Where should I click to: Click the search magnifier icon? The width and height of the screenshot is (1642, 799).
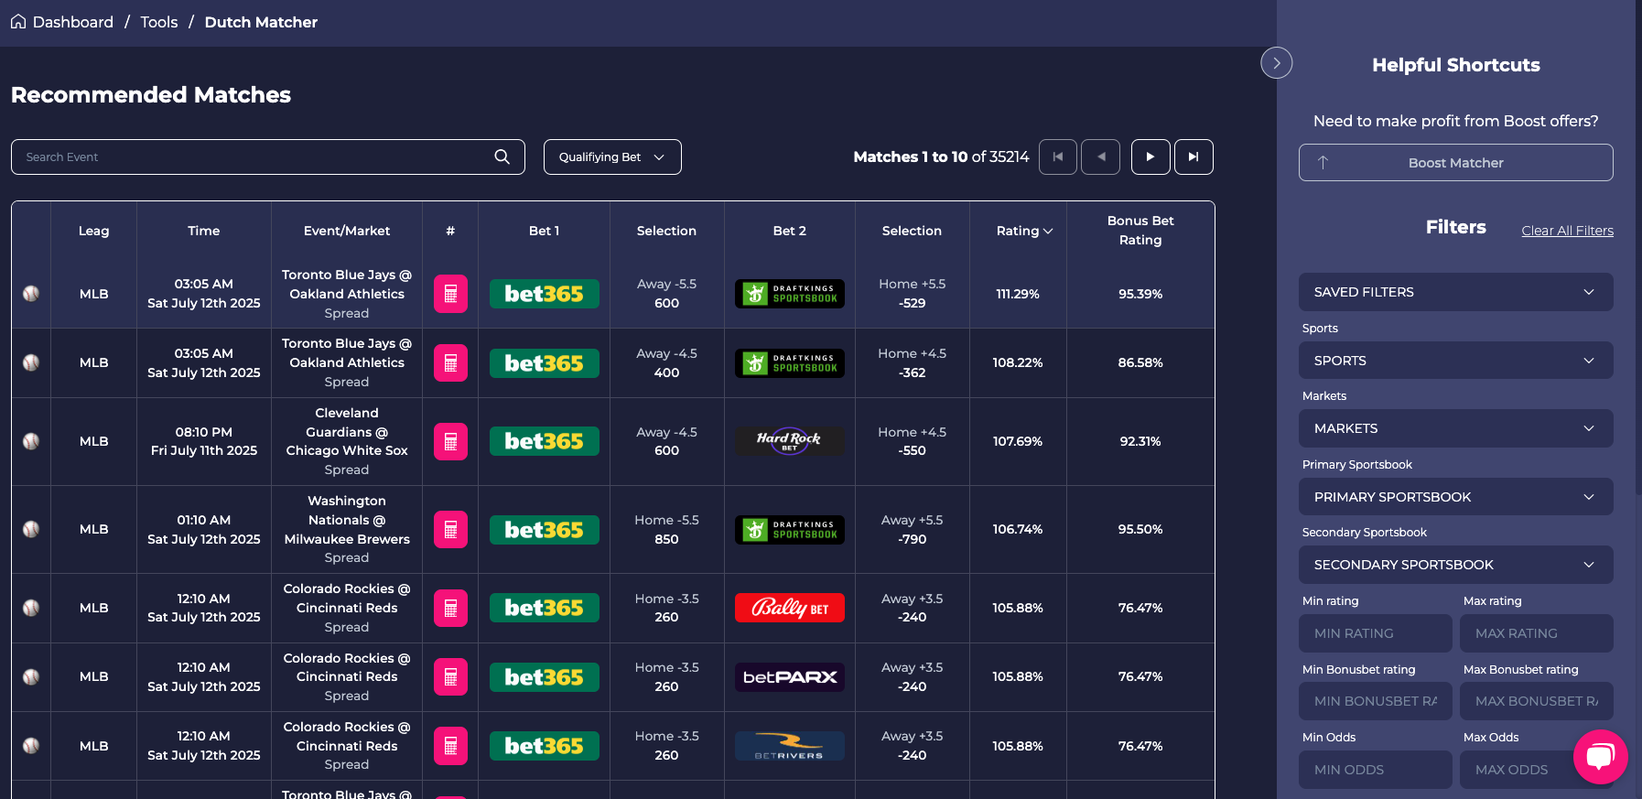coord(502,157)
